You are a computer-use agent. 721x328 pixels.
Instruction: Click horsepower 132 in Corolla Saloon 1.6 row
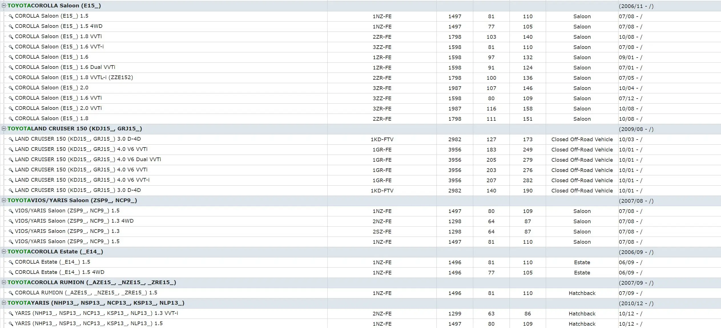point(528,58)
